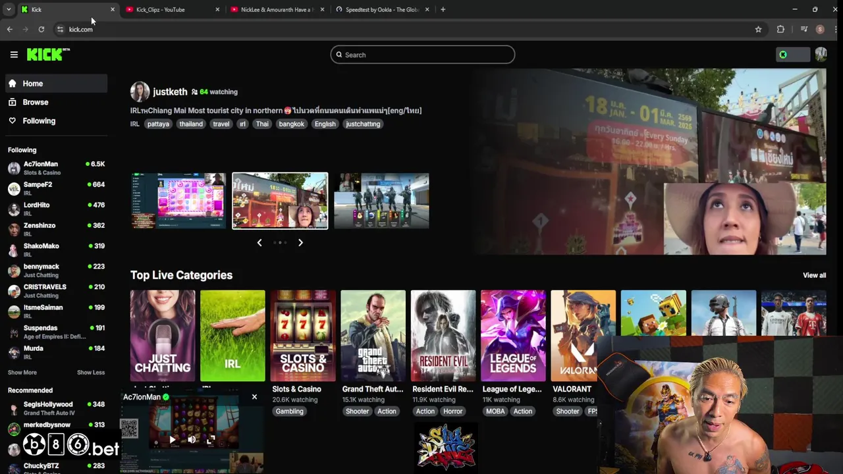The height and width of the screenshot is (474, 843).
Task: Close the Speedtest by Ookla tab
Action: (427, 9)
